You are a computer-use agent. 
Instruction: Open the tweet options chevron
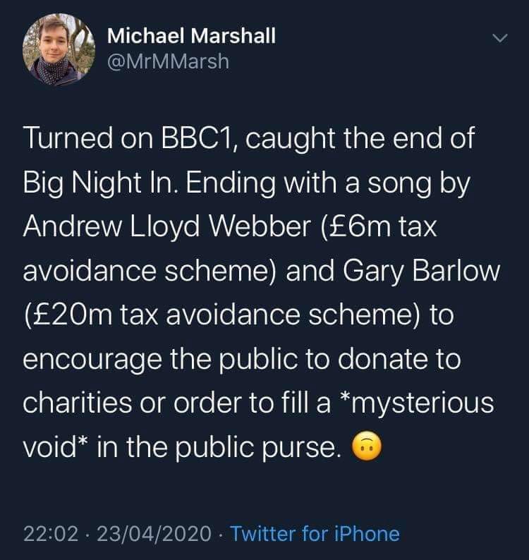(500, 39)
